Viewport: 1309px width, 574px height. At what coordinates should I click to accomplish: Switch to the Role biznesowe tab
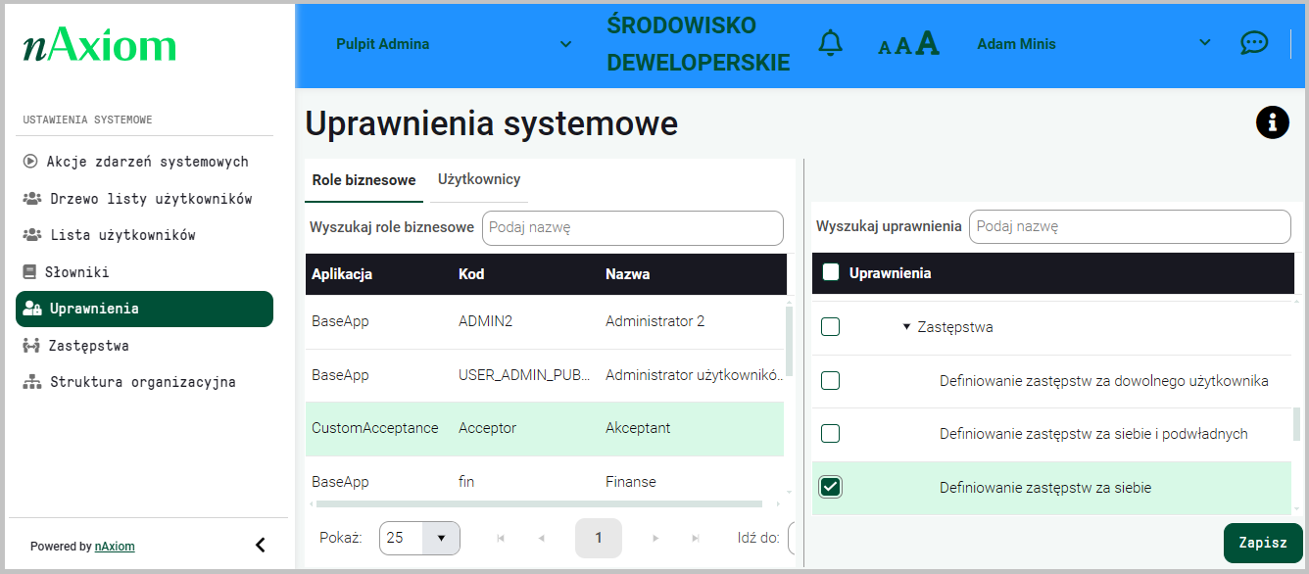(364, 180)
